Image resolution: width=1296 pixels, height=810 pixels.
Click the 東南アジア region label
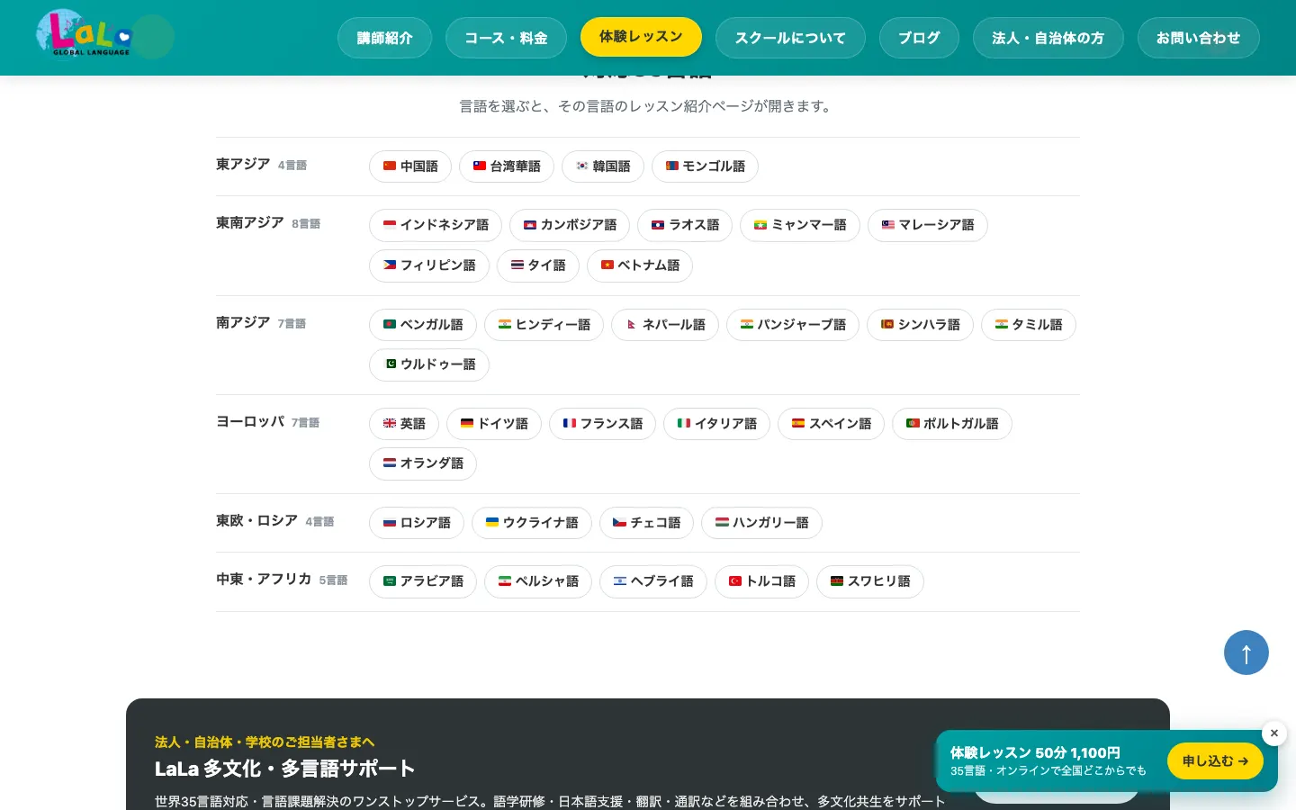pyautogui.click(x=250, y=223)
